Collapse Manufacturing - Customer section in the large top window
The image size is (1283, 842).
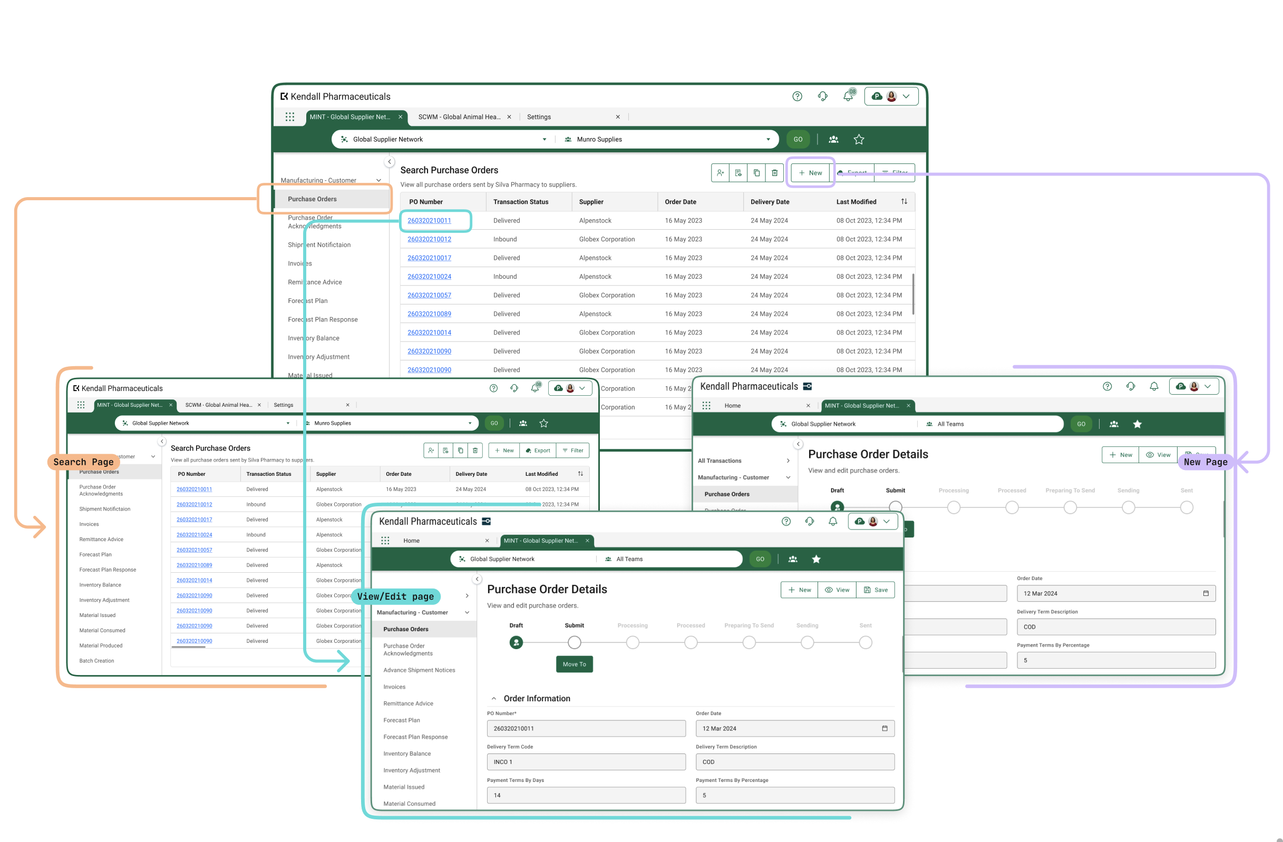click(x=378, y=181)
